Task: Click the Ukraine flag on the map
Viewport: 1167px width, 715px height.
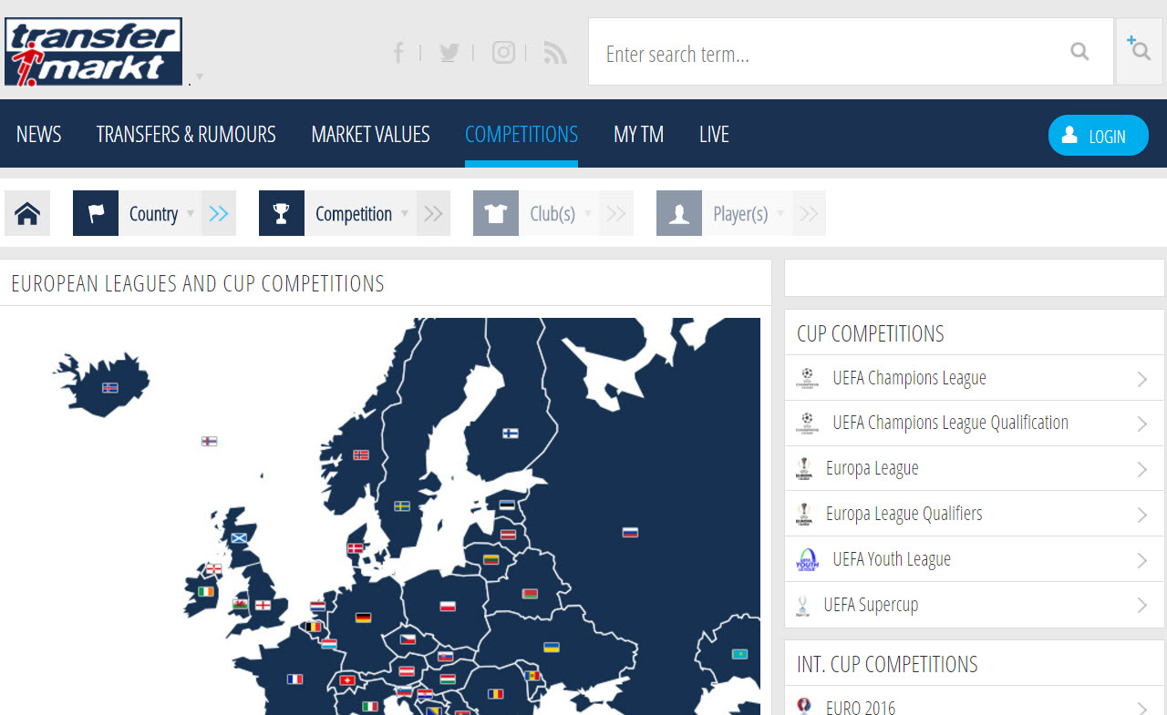Action: 552,648
